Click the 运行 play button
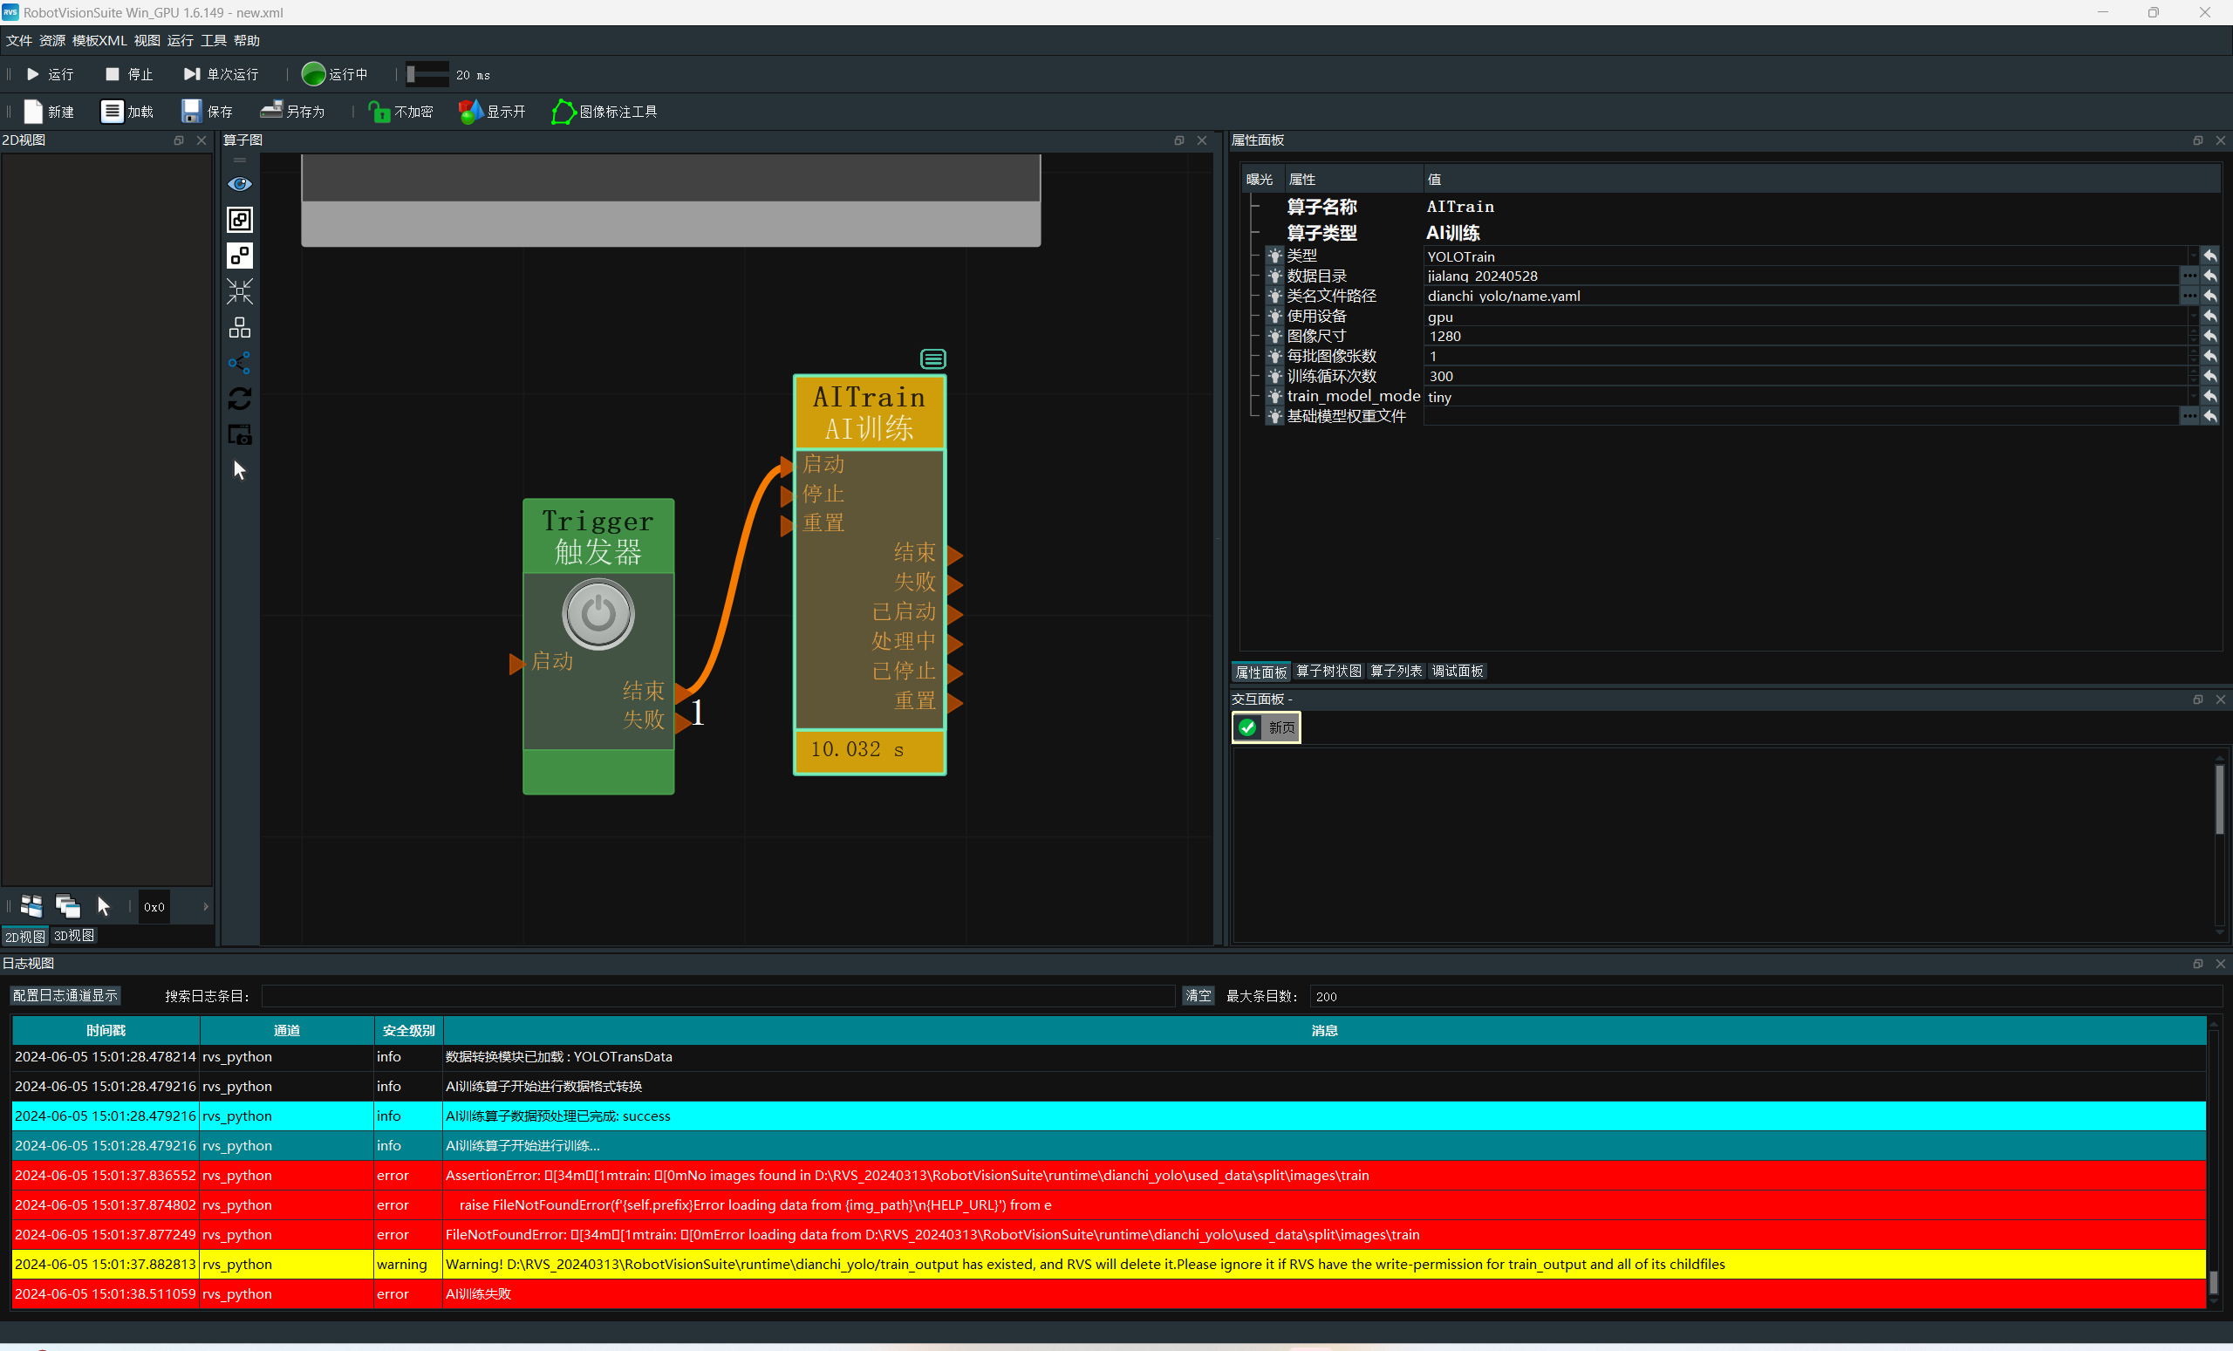Viewport: 2233px width, 1351px height. pyautogui.click(x=50, y=74)
